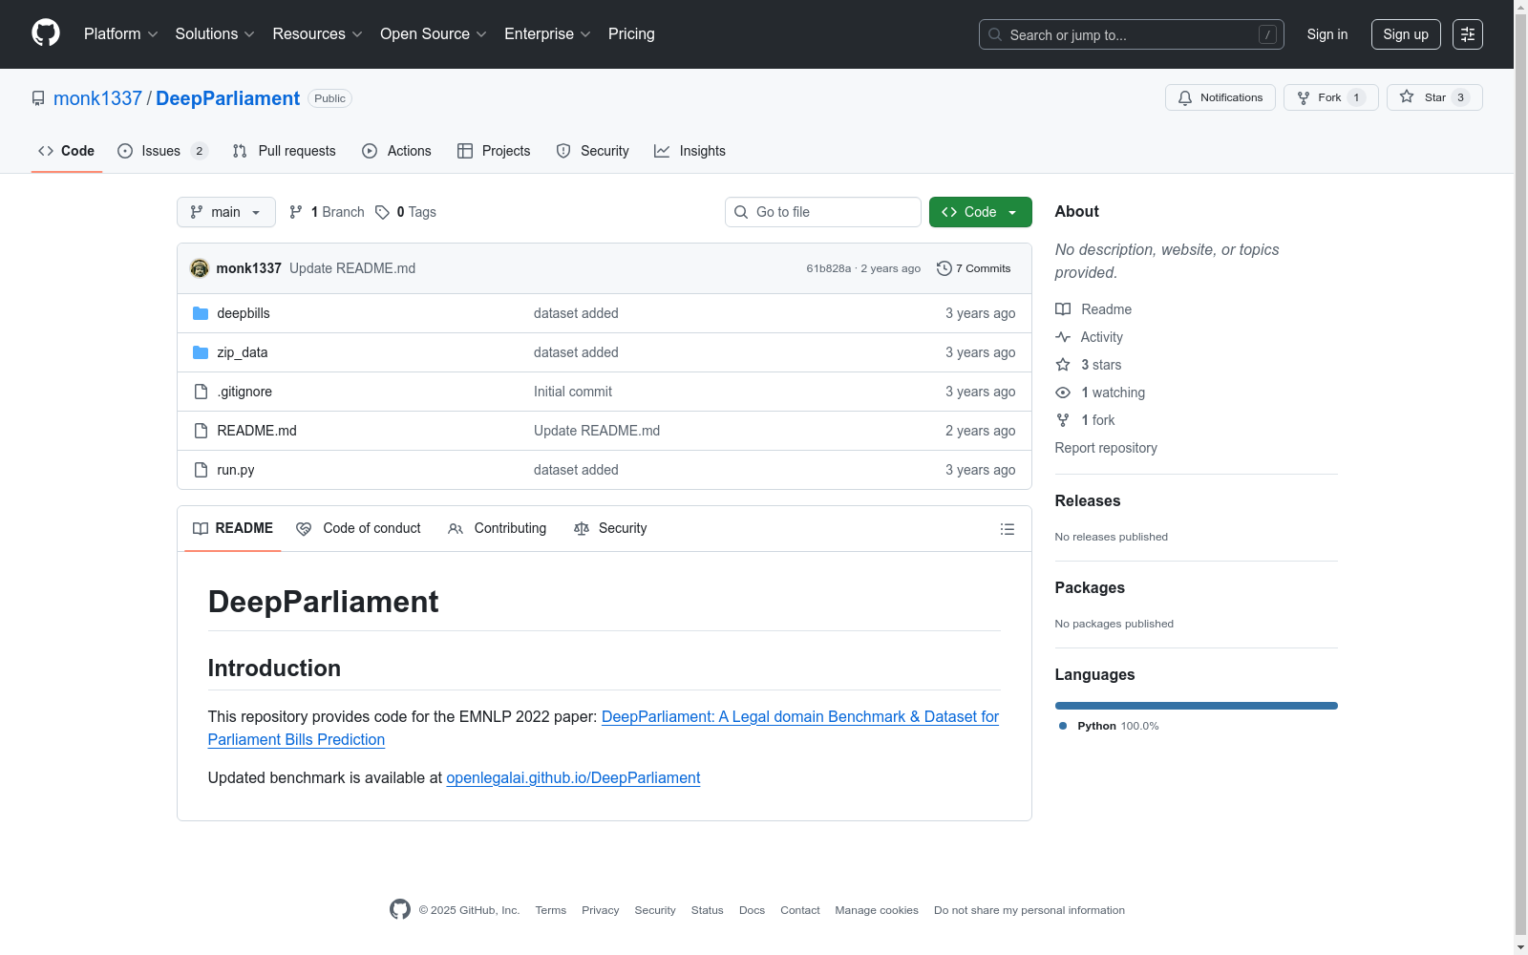Click Report repository link

point(1106,448)
